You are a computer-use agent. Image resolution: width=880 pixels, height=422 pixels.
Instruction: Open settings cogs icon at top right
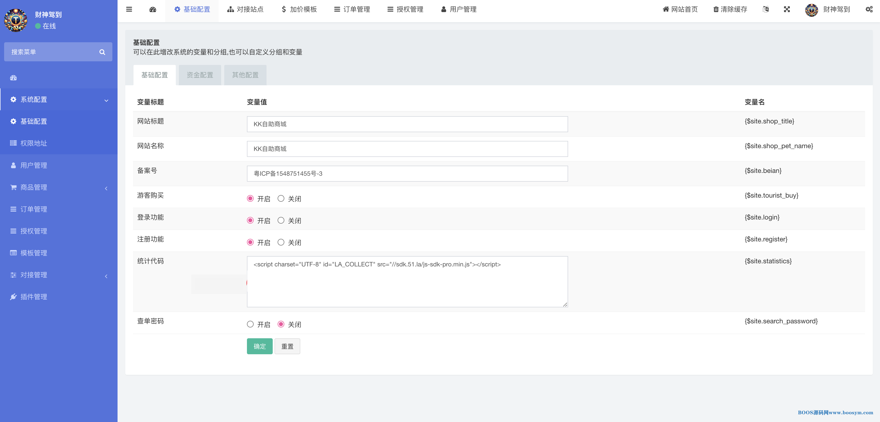pyautogui.click(x=869, y=9)
